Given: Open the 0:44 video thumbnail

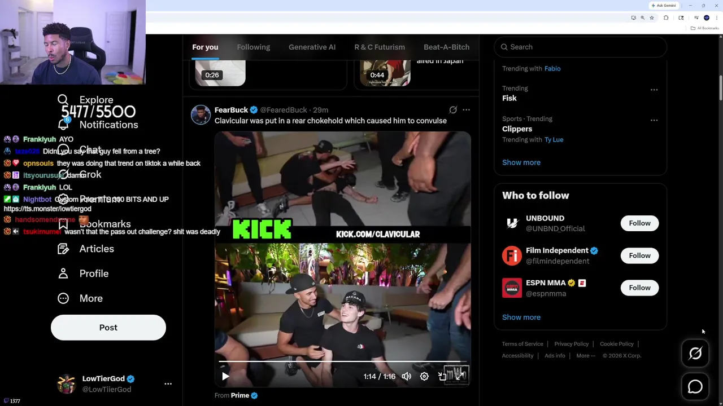Looking at the screenshot, I should [385, 73].
